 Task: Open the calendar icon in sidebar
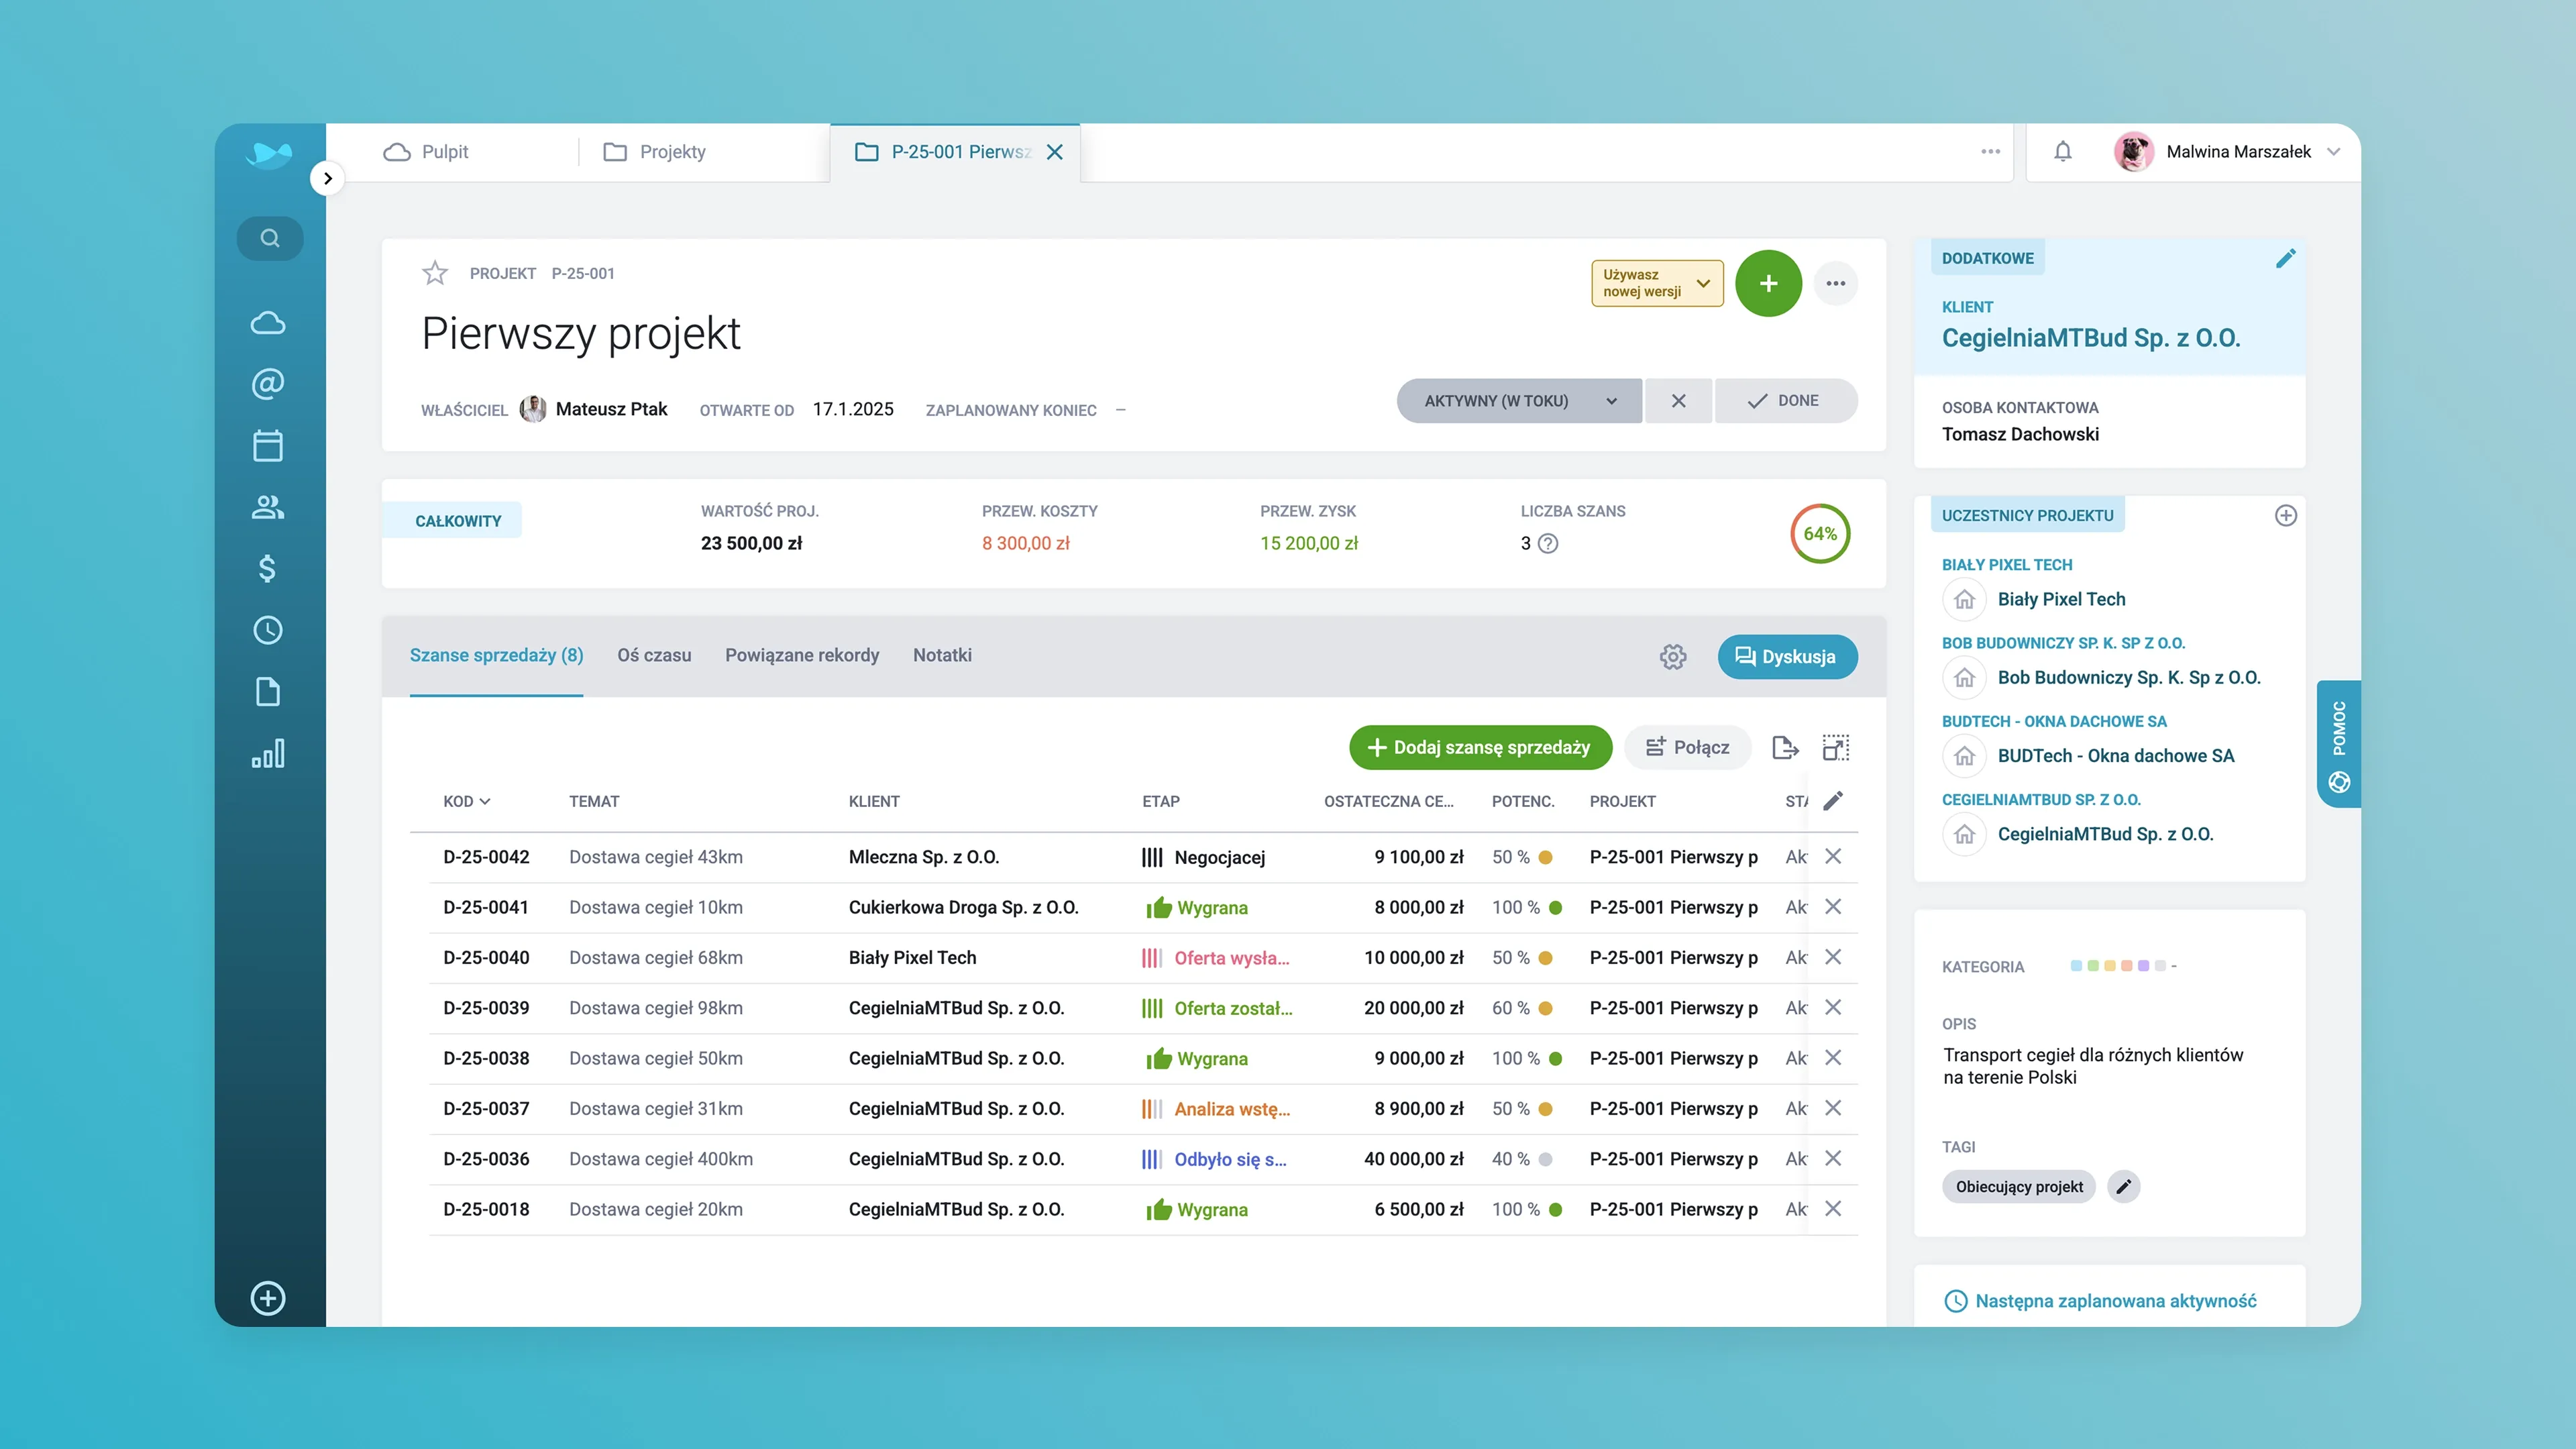click(x=267, y=446)
